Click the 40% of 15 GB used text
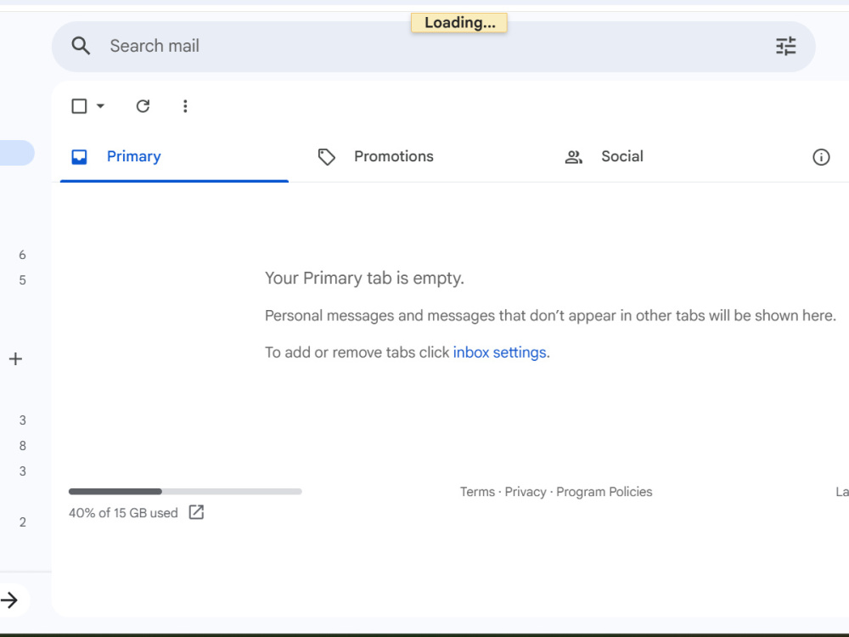Screen dimensions: 849x637 click(x=123, y=513)
